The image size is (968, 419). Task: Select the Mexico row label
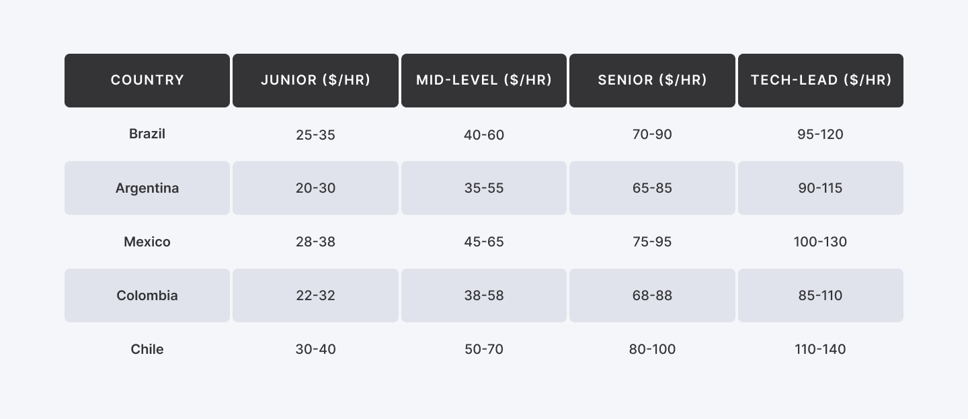pyautogui.click(x=147, y=242)
